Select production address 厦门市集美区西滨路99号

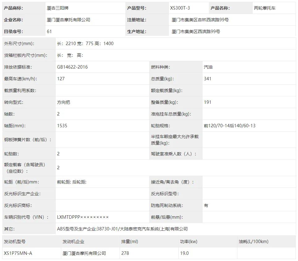196,32
